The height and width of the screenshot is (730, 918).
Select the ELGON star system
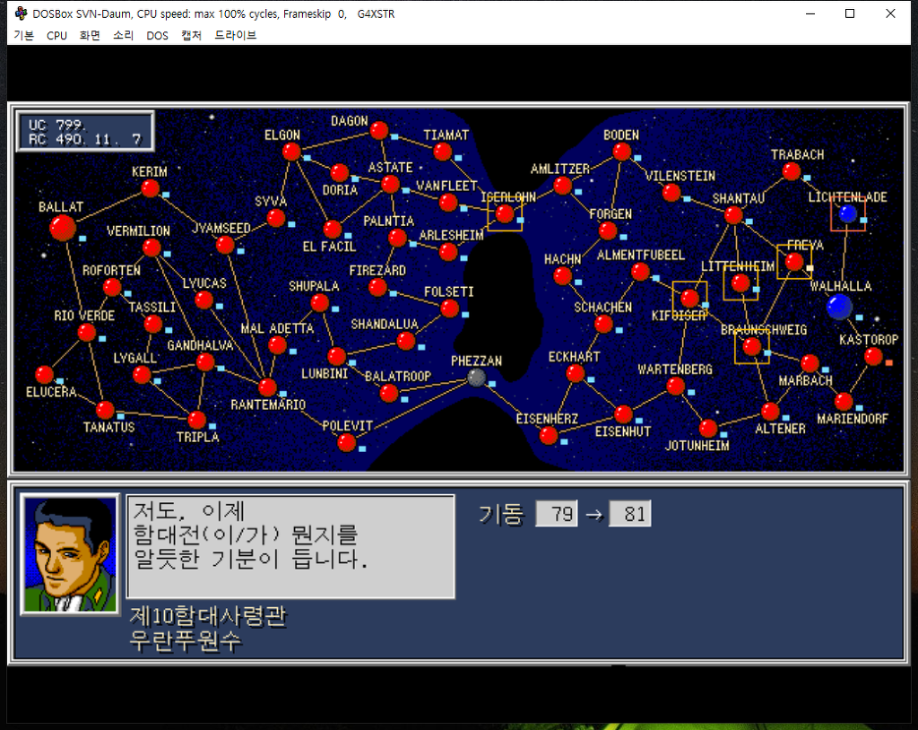pyautogui.click(x=291, y=152)
